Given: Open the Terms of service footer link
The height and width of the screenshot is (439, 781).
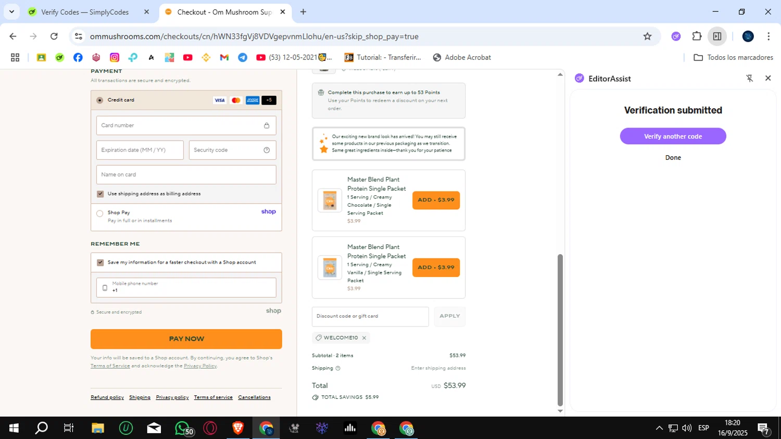Looking at the screenshot, I should tap(213, 397).
